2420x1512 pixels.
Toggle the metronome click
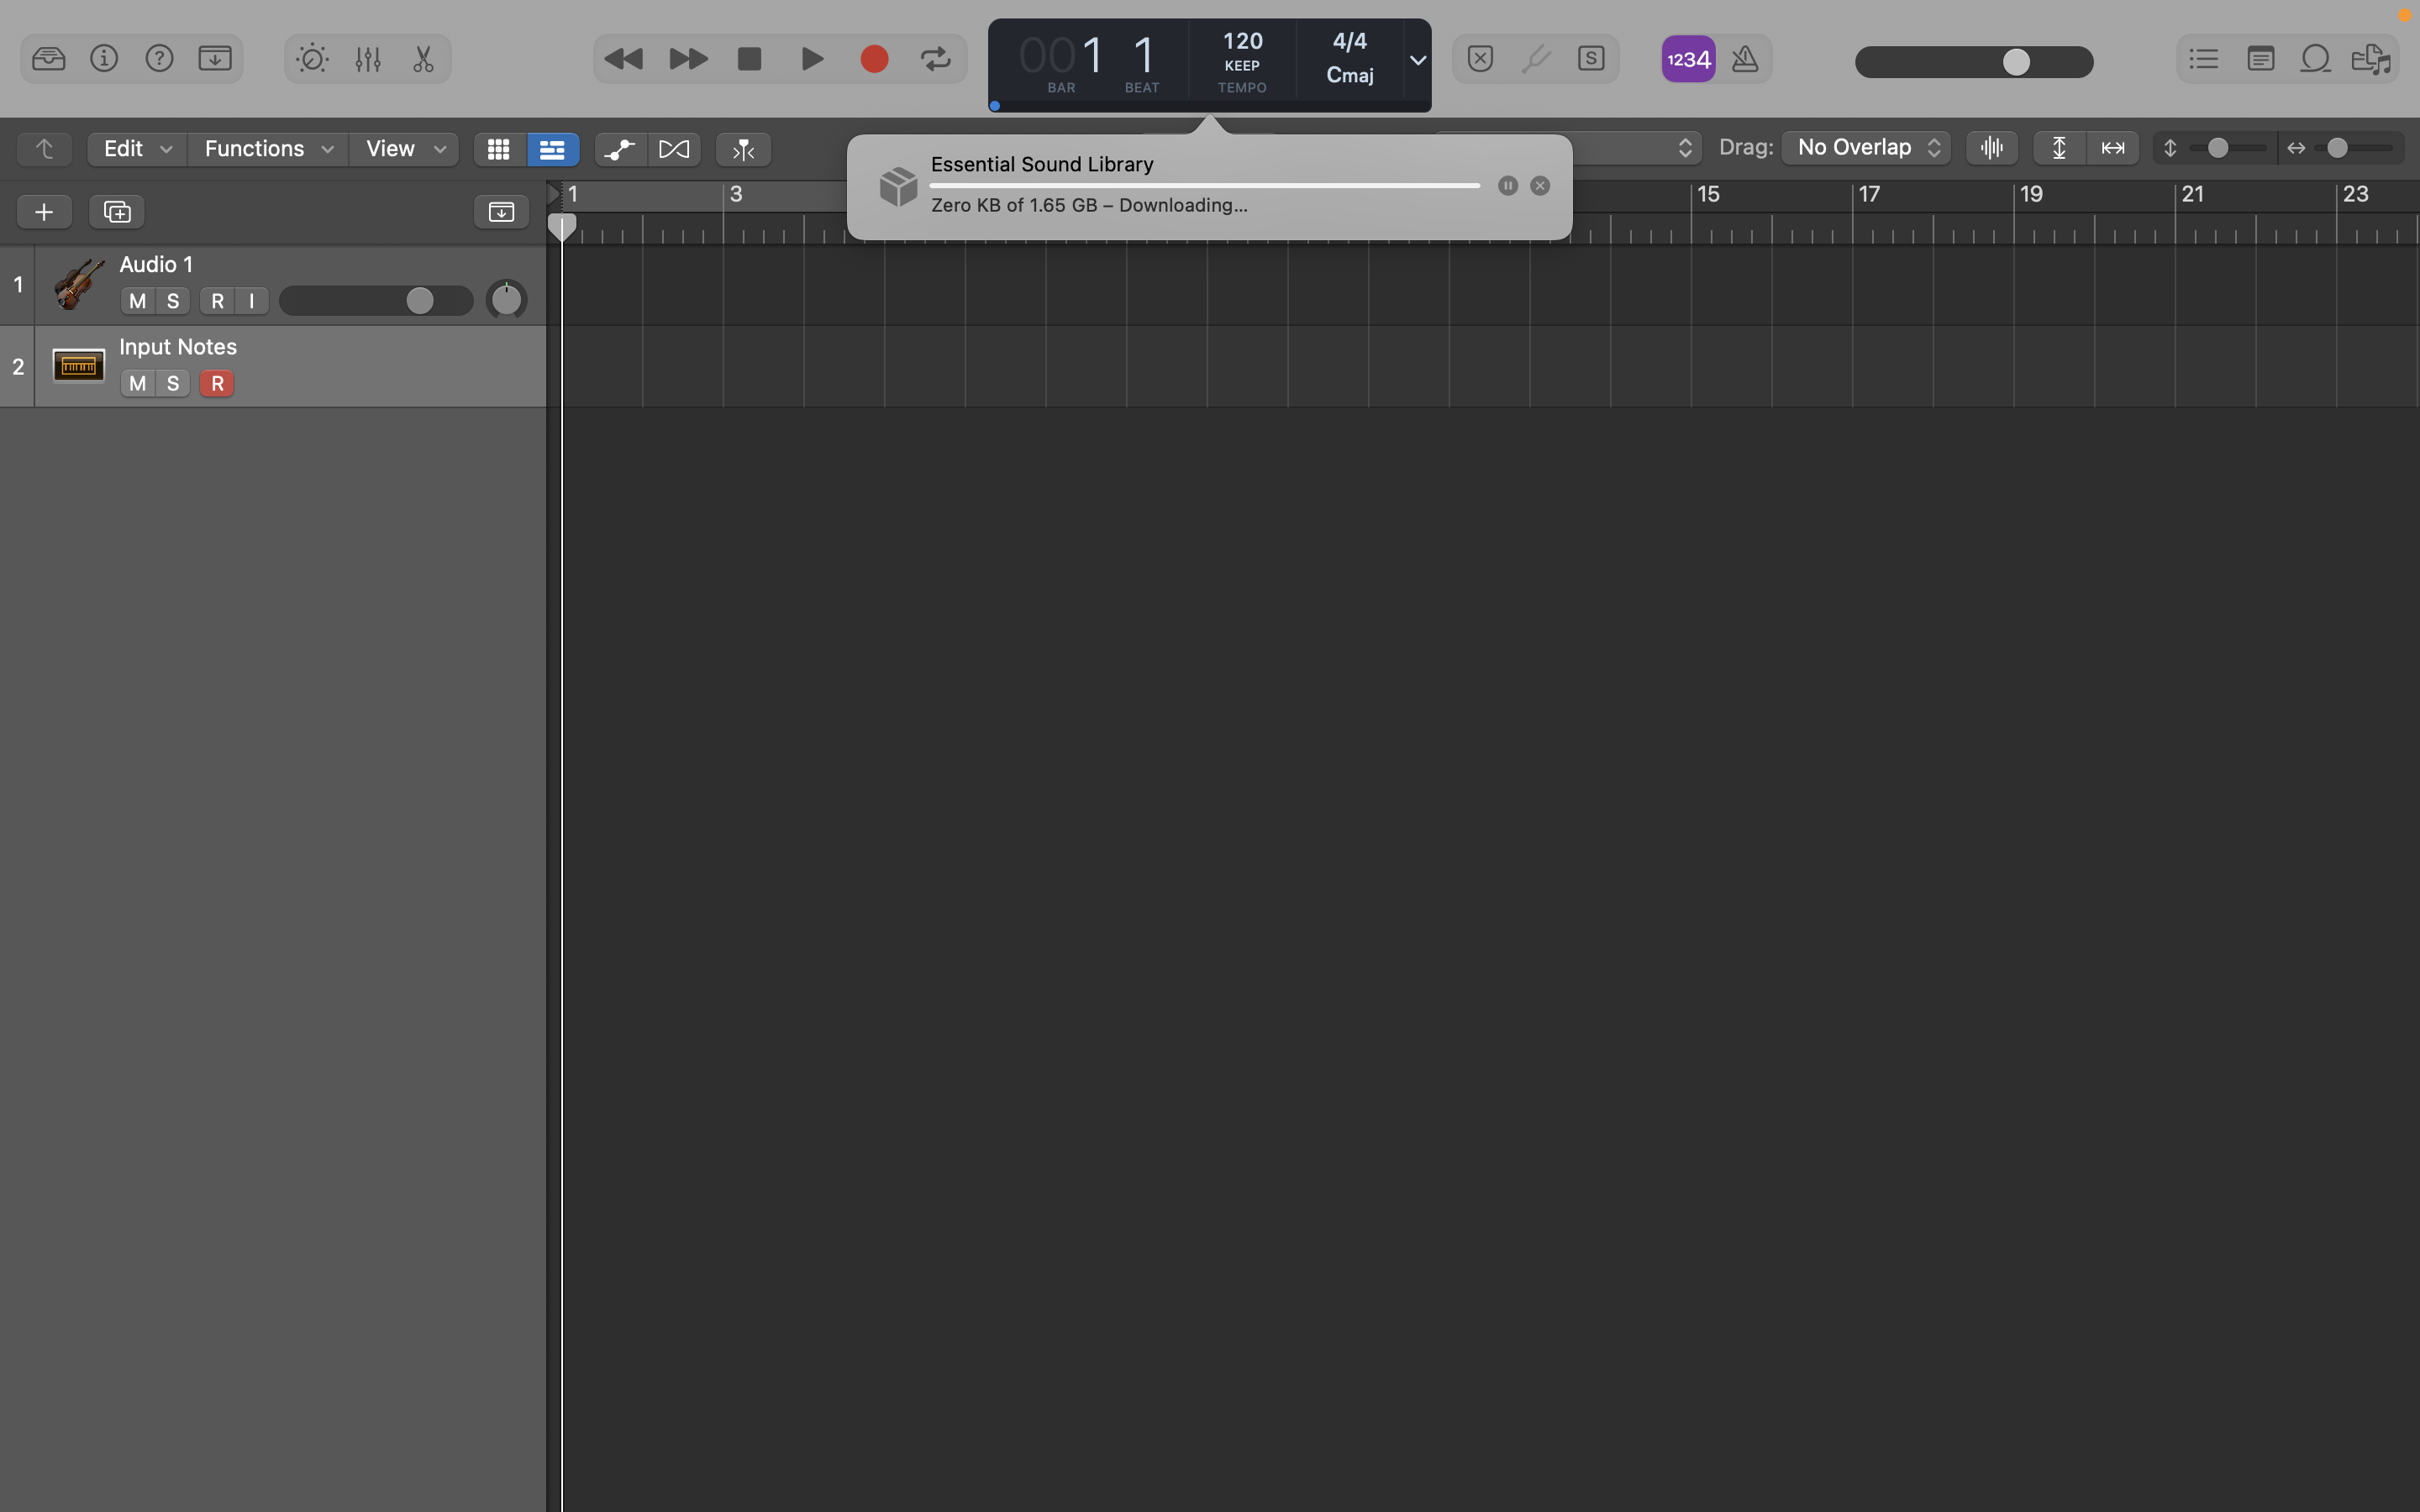1744,58
